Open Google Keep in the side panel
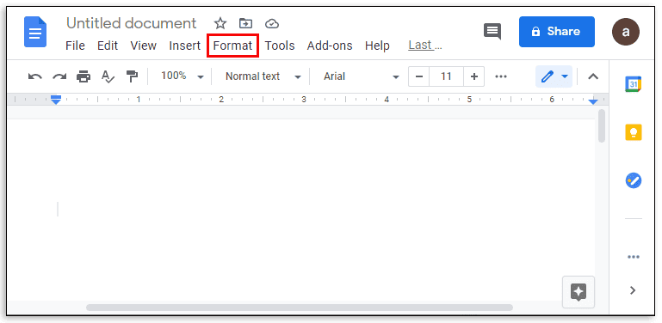Image resolution: width=662 pixels, height=323 pixels. click(634, 132)
